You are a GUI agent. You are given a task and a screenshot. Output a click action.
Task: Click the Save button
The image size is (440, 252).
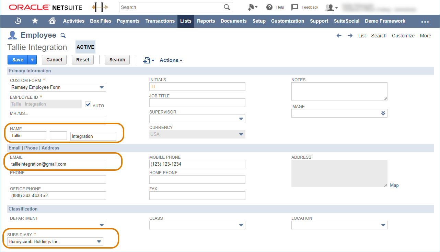pyautogui.click(x=18, y=60)
